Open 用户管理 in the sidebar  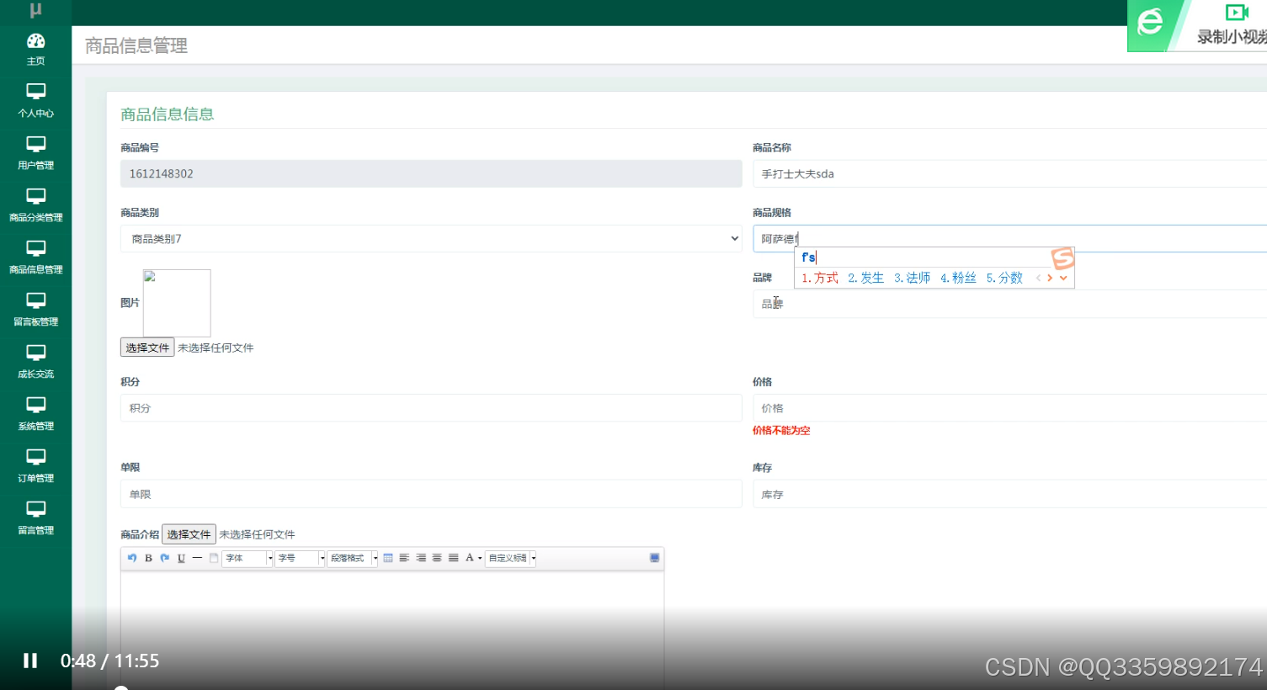click(35, 153)
